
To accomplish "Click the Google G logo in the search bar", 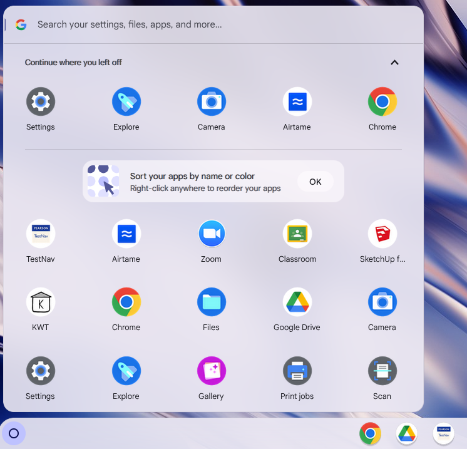I will [21, 24].
